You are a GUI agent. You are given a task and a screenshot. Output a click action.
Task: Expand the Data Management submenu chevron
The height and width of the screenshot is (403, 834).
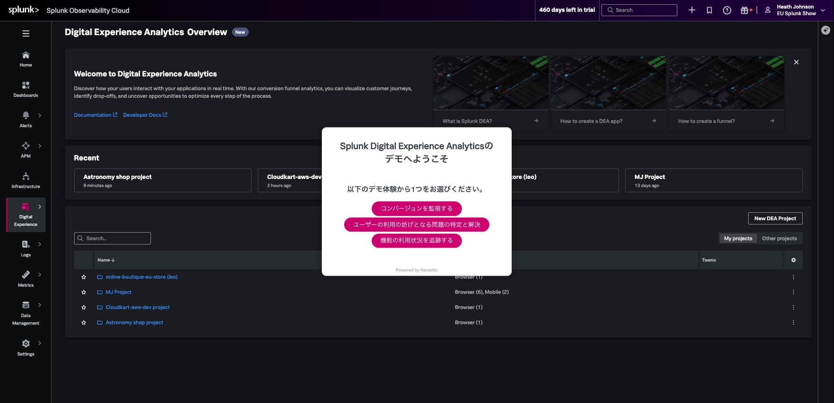[40, 305]
